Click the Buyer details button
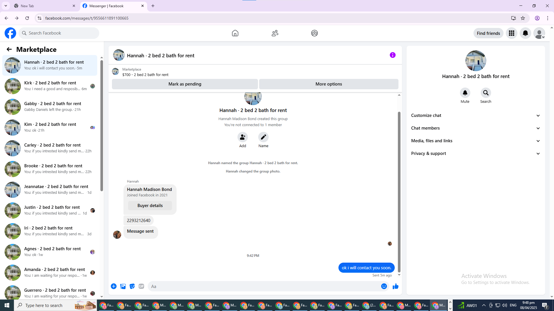Viewport: 554px width, 311px height. point(150,206)
